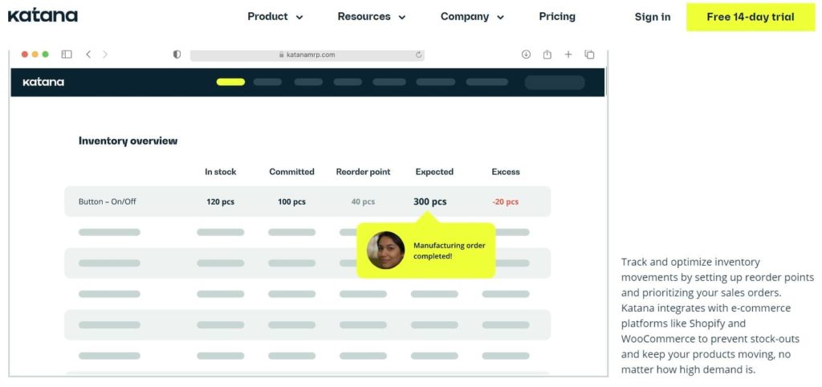Click the dark search pill in app navbar
This screenshot has width=822, height=387.
pyautogui.click(x=555, y=83)
